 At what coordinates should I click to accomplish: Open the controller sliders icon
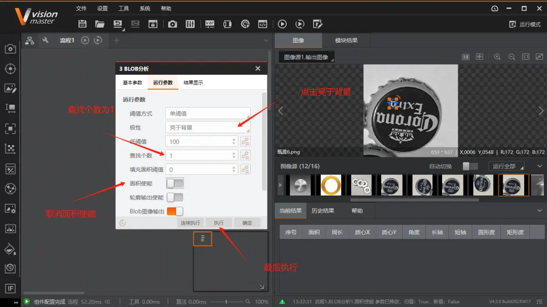click(190, 24)
